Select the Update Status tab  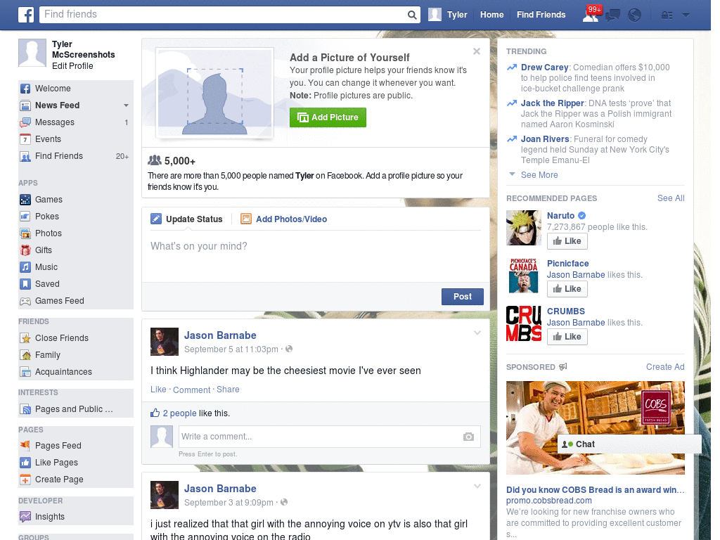coord(186,219)
